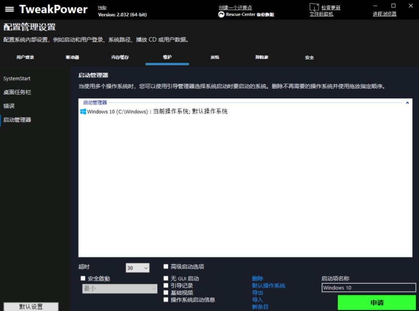Open the 进程浏览器 process browser
This screenshot has height=311, width=419.
click(384, 14)
